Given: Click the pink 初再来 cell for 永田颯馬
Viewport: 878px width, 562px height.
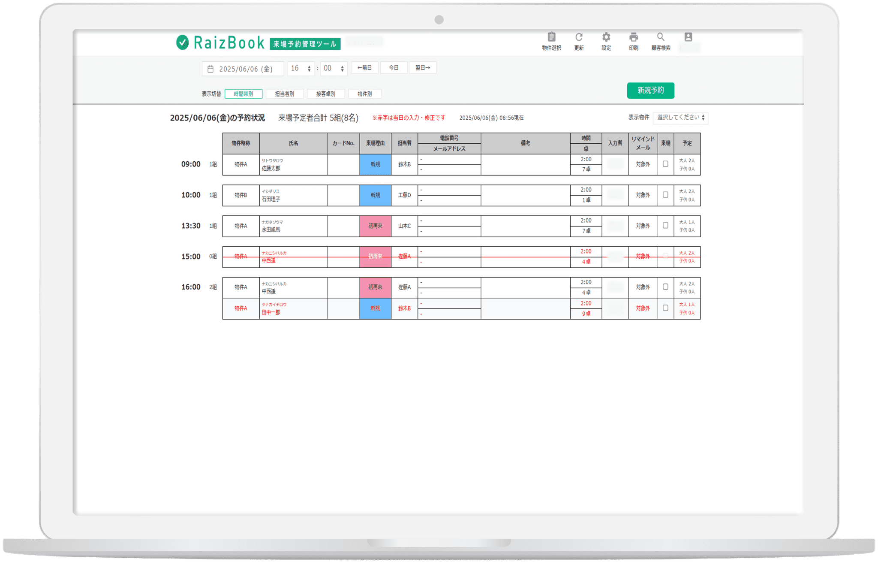Looking at the screenshot, I should [375, 226].
